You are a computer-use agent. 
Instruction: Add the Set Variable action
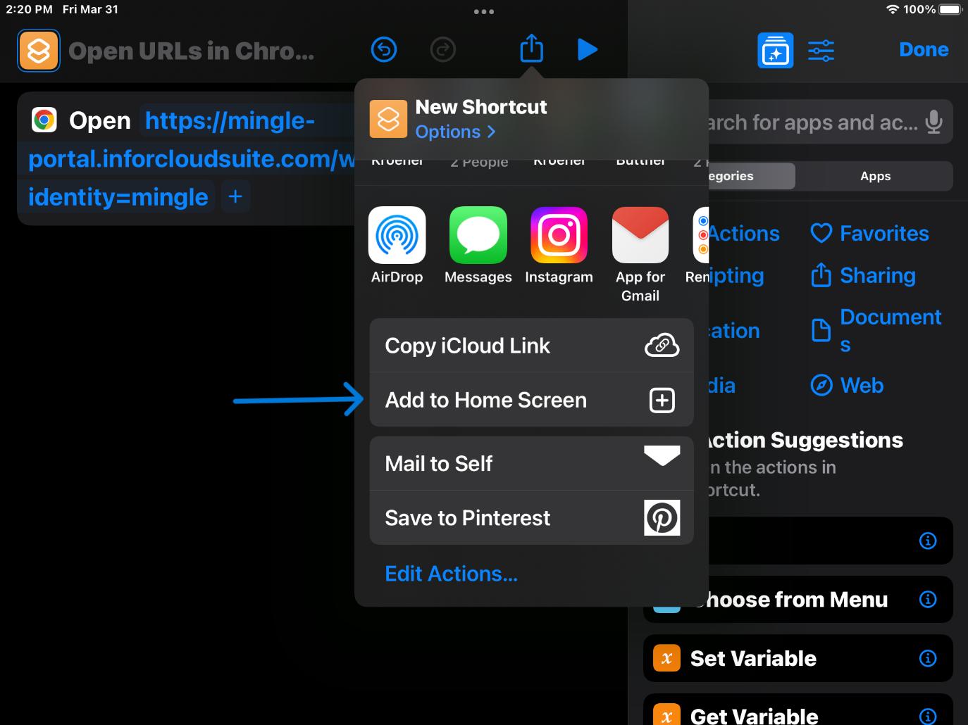coord(798,658)
